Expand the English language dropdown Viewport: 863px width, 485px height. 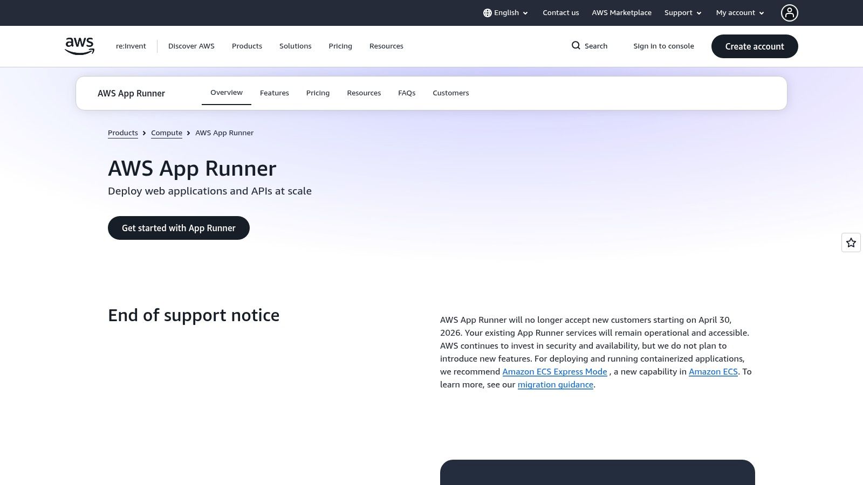506,13
